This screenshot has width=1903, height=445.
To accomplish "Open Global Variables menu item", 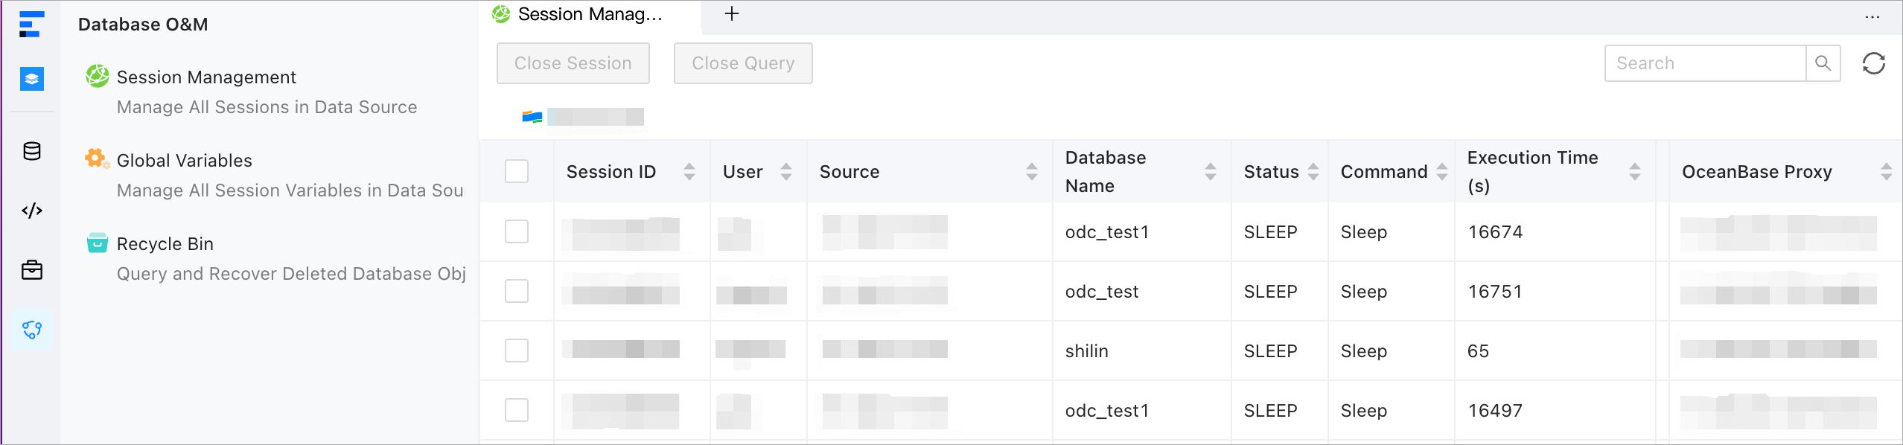I will (185, 161).
